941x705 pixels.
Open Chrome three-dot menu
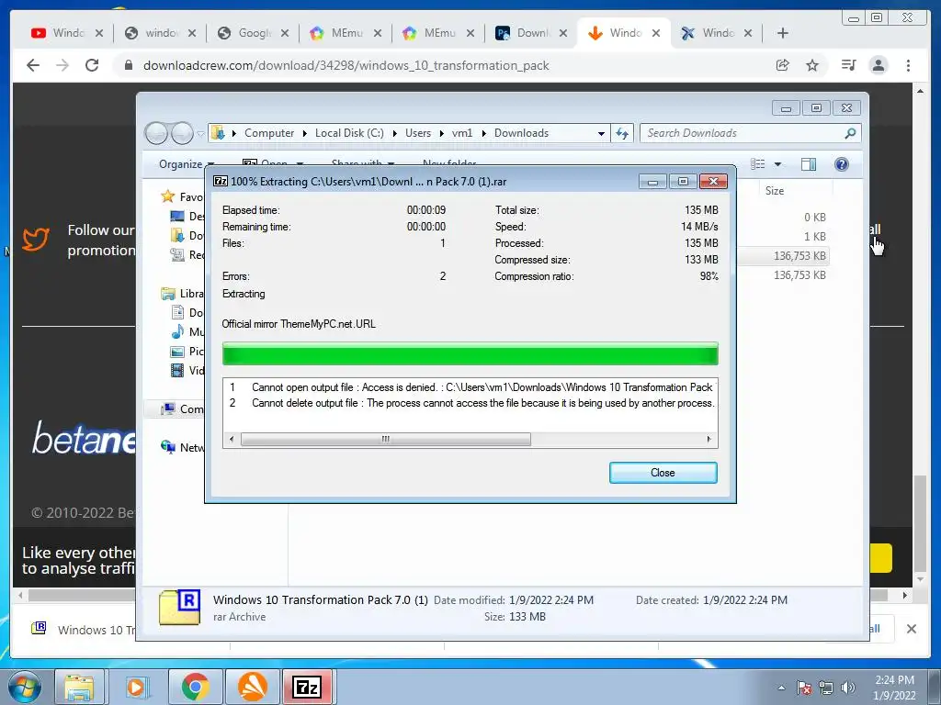click(909, 65)
